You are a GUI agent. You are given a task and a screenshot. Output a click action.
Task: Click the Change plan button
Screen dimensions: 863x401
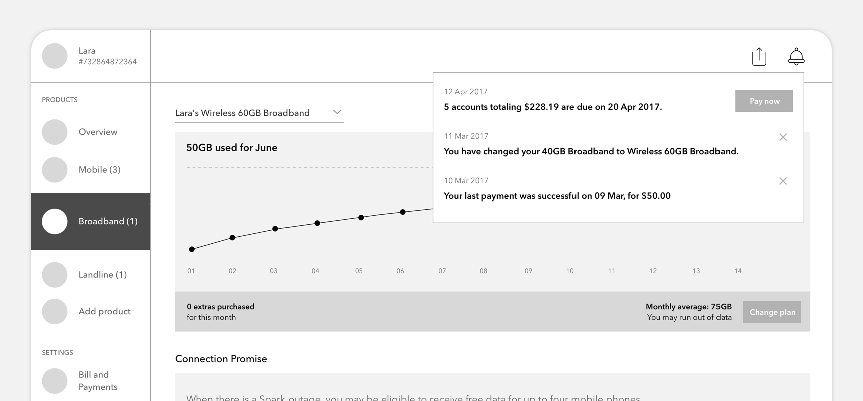point(772,312)
